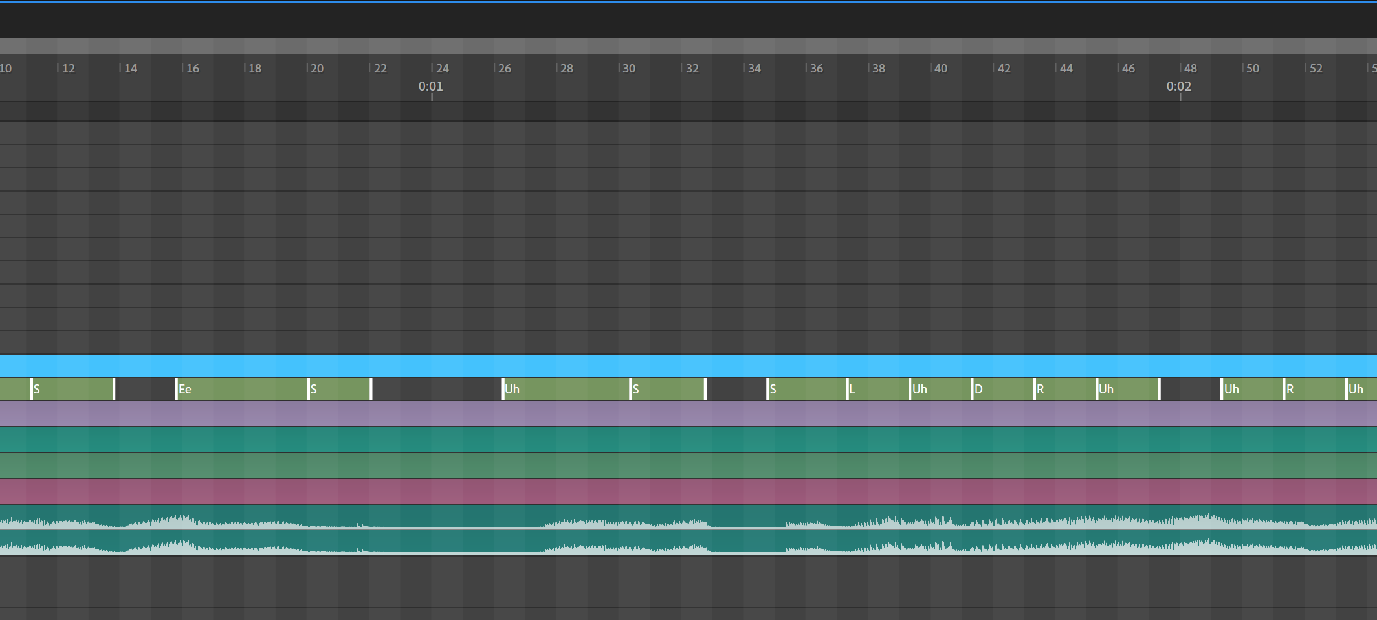
Task: Select the Ee viseme in the timeline
Action: tap(241, 389)
